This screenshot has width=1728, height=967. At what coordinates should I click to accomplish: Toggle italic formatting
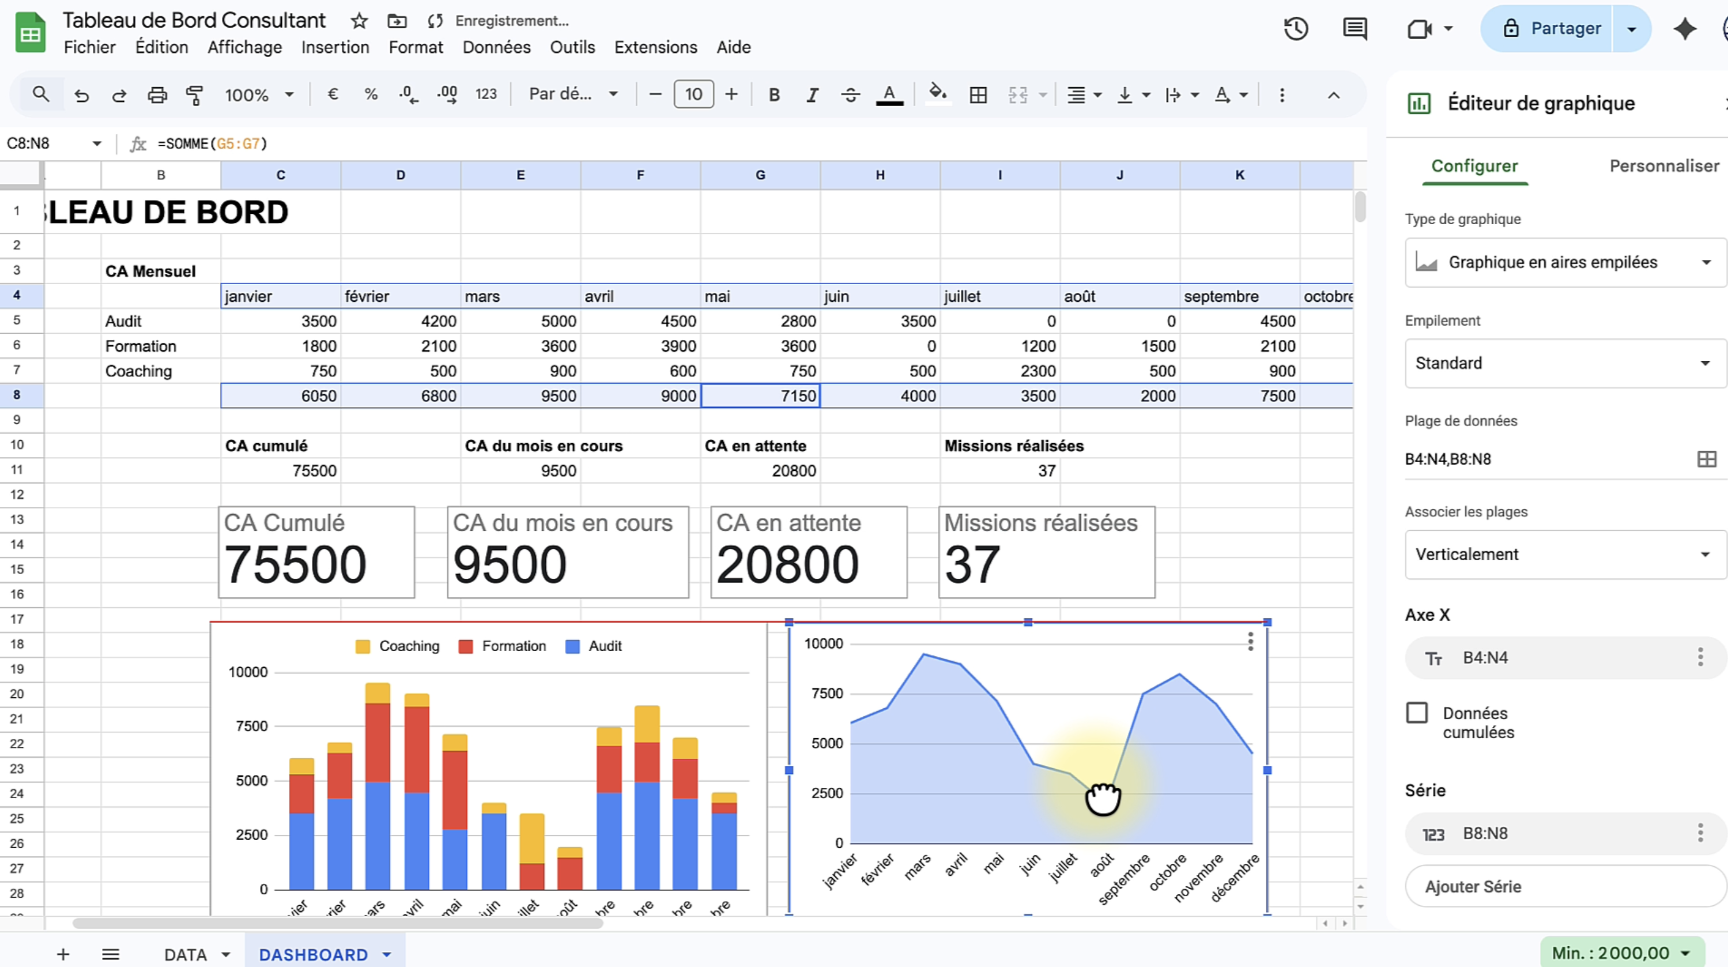click(812, 95)
